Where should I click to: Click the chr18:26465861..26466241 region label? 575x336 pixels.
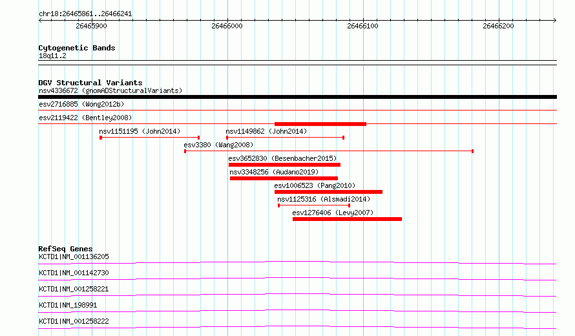[x=85, y=14]
